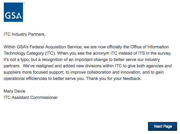The image size is (180, 134).
Task: Select the registered trademark symbol beside the logo
Action: click(24, 3)
